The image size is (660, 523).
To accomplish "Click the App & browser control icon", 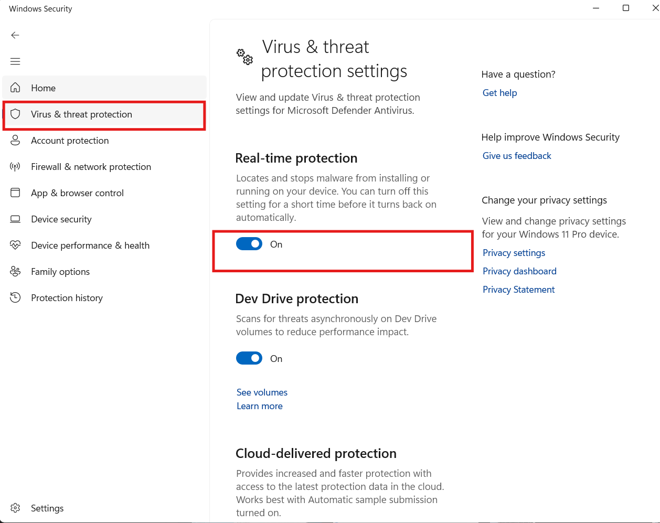I will [16, 193].
